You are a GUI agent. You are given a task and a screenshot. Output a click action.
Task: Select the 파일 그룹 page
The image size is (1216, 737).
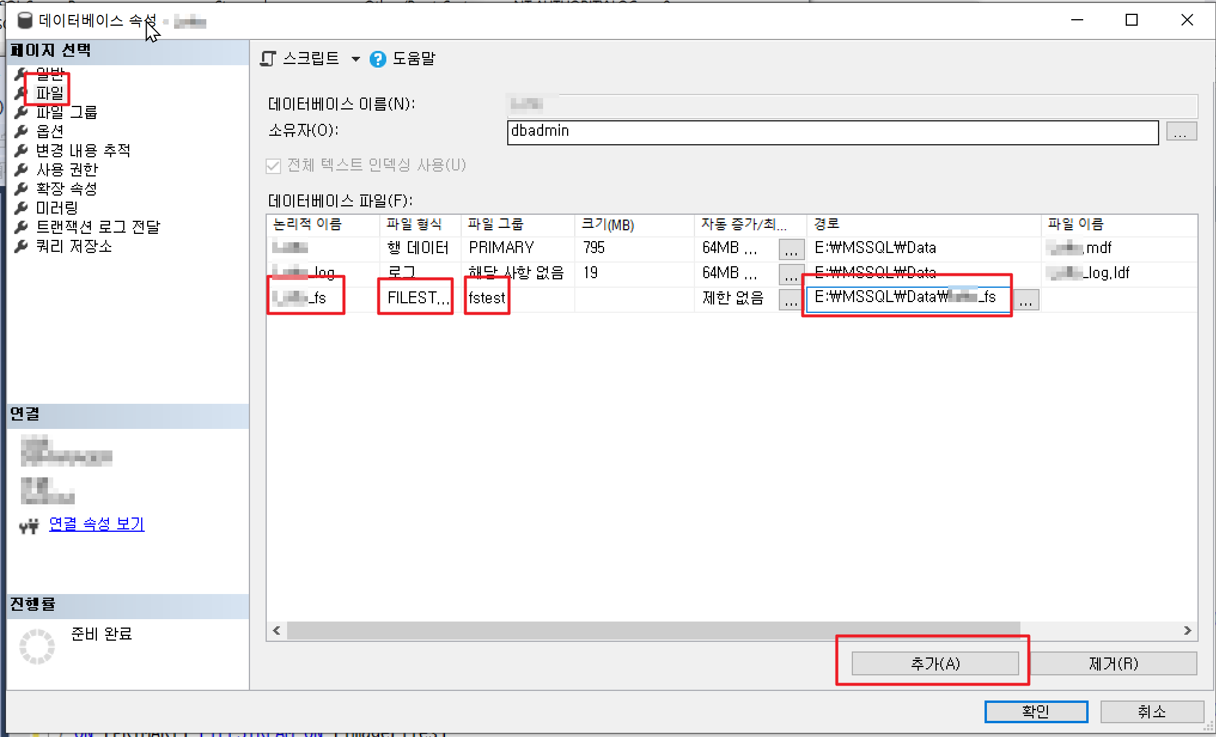[x=66, y=112]
